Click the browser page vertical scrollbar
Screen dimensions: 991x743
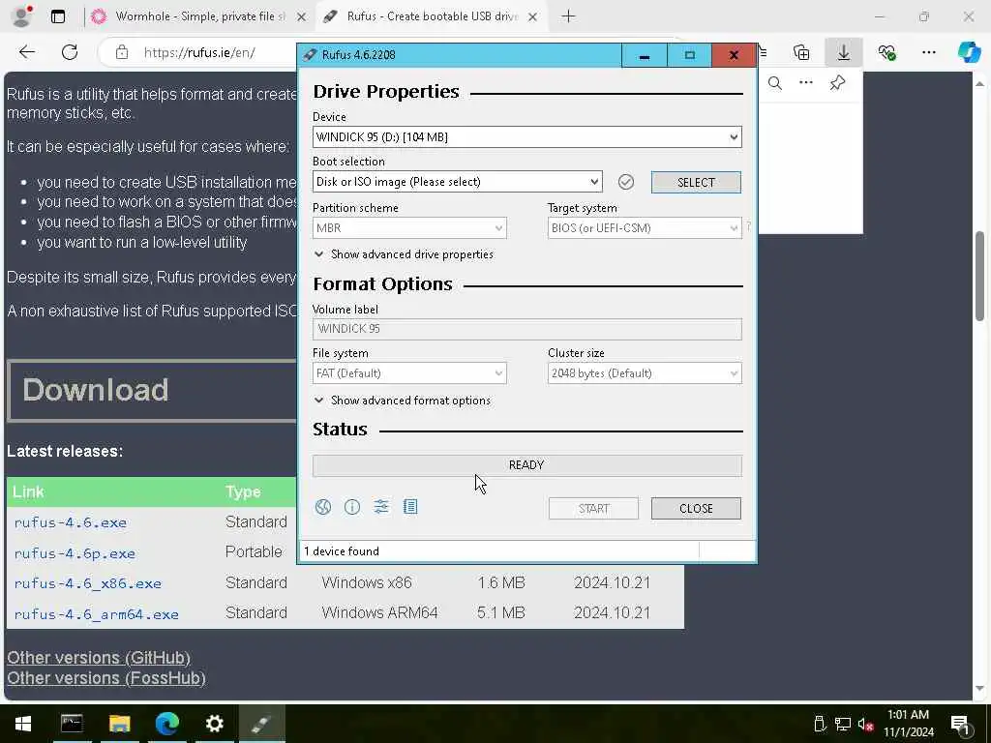(x=980, y=277)
